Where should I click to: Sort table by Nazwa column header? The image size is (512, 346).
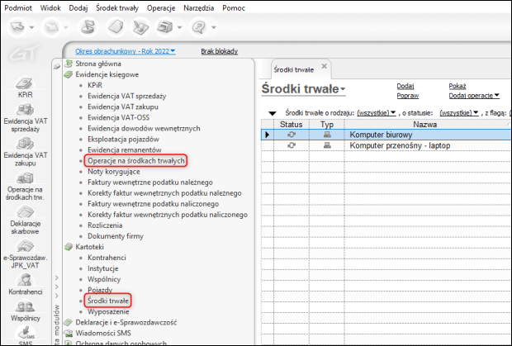[x=424, y=125]
